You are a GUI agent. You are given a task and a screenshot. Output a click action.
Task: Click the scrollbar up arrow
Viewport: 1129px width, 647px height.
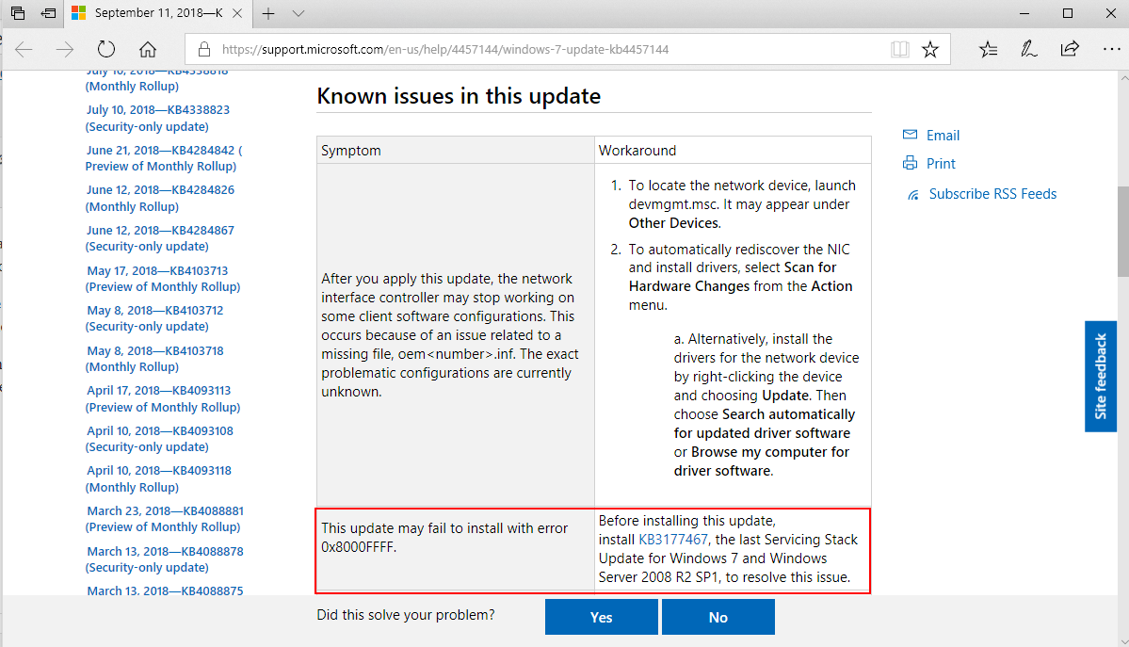pyautogui.click(x=1123, y=77)
